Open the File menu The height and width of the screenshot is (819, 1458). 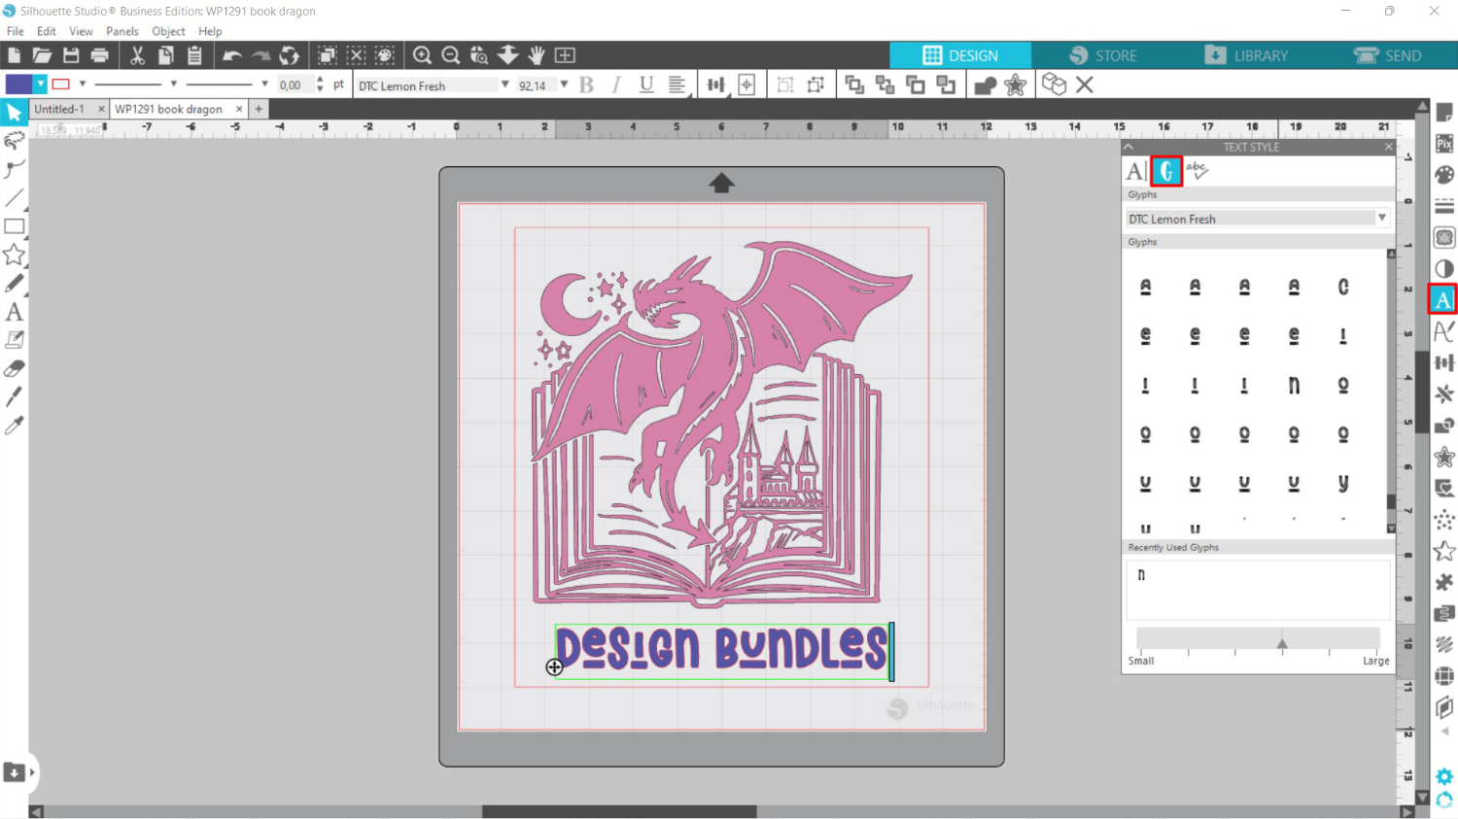click(16, 31)
